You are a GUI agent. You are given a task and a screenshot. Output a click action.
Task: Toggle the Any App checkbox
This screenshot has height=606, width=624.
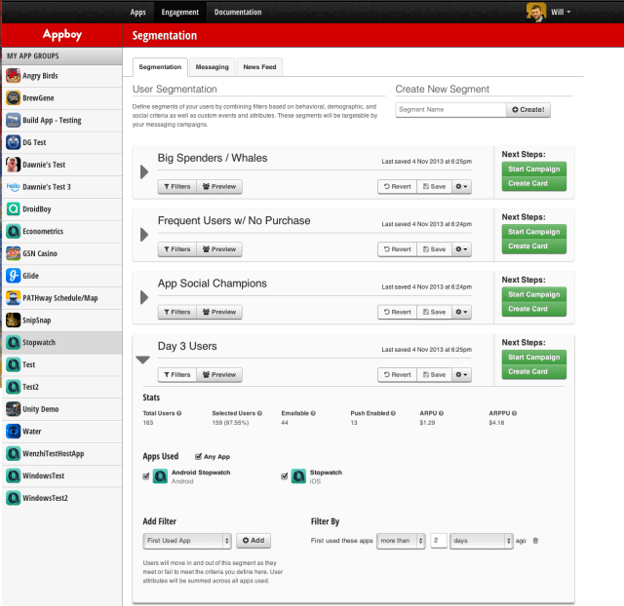pyautogui.click(x=198, y=457)
